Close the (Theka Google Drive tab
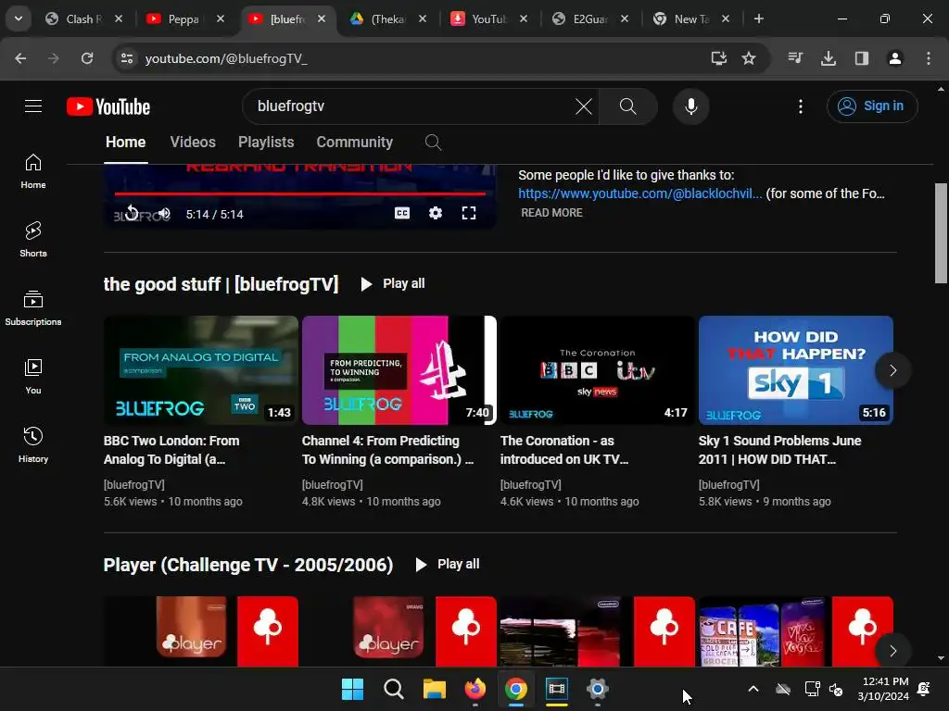Viewport: 949px width, 711px height. (x=423, y=19)
